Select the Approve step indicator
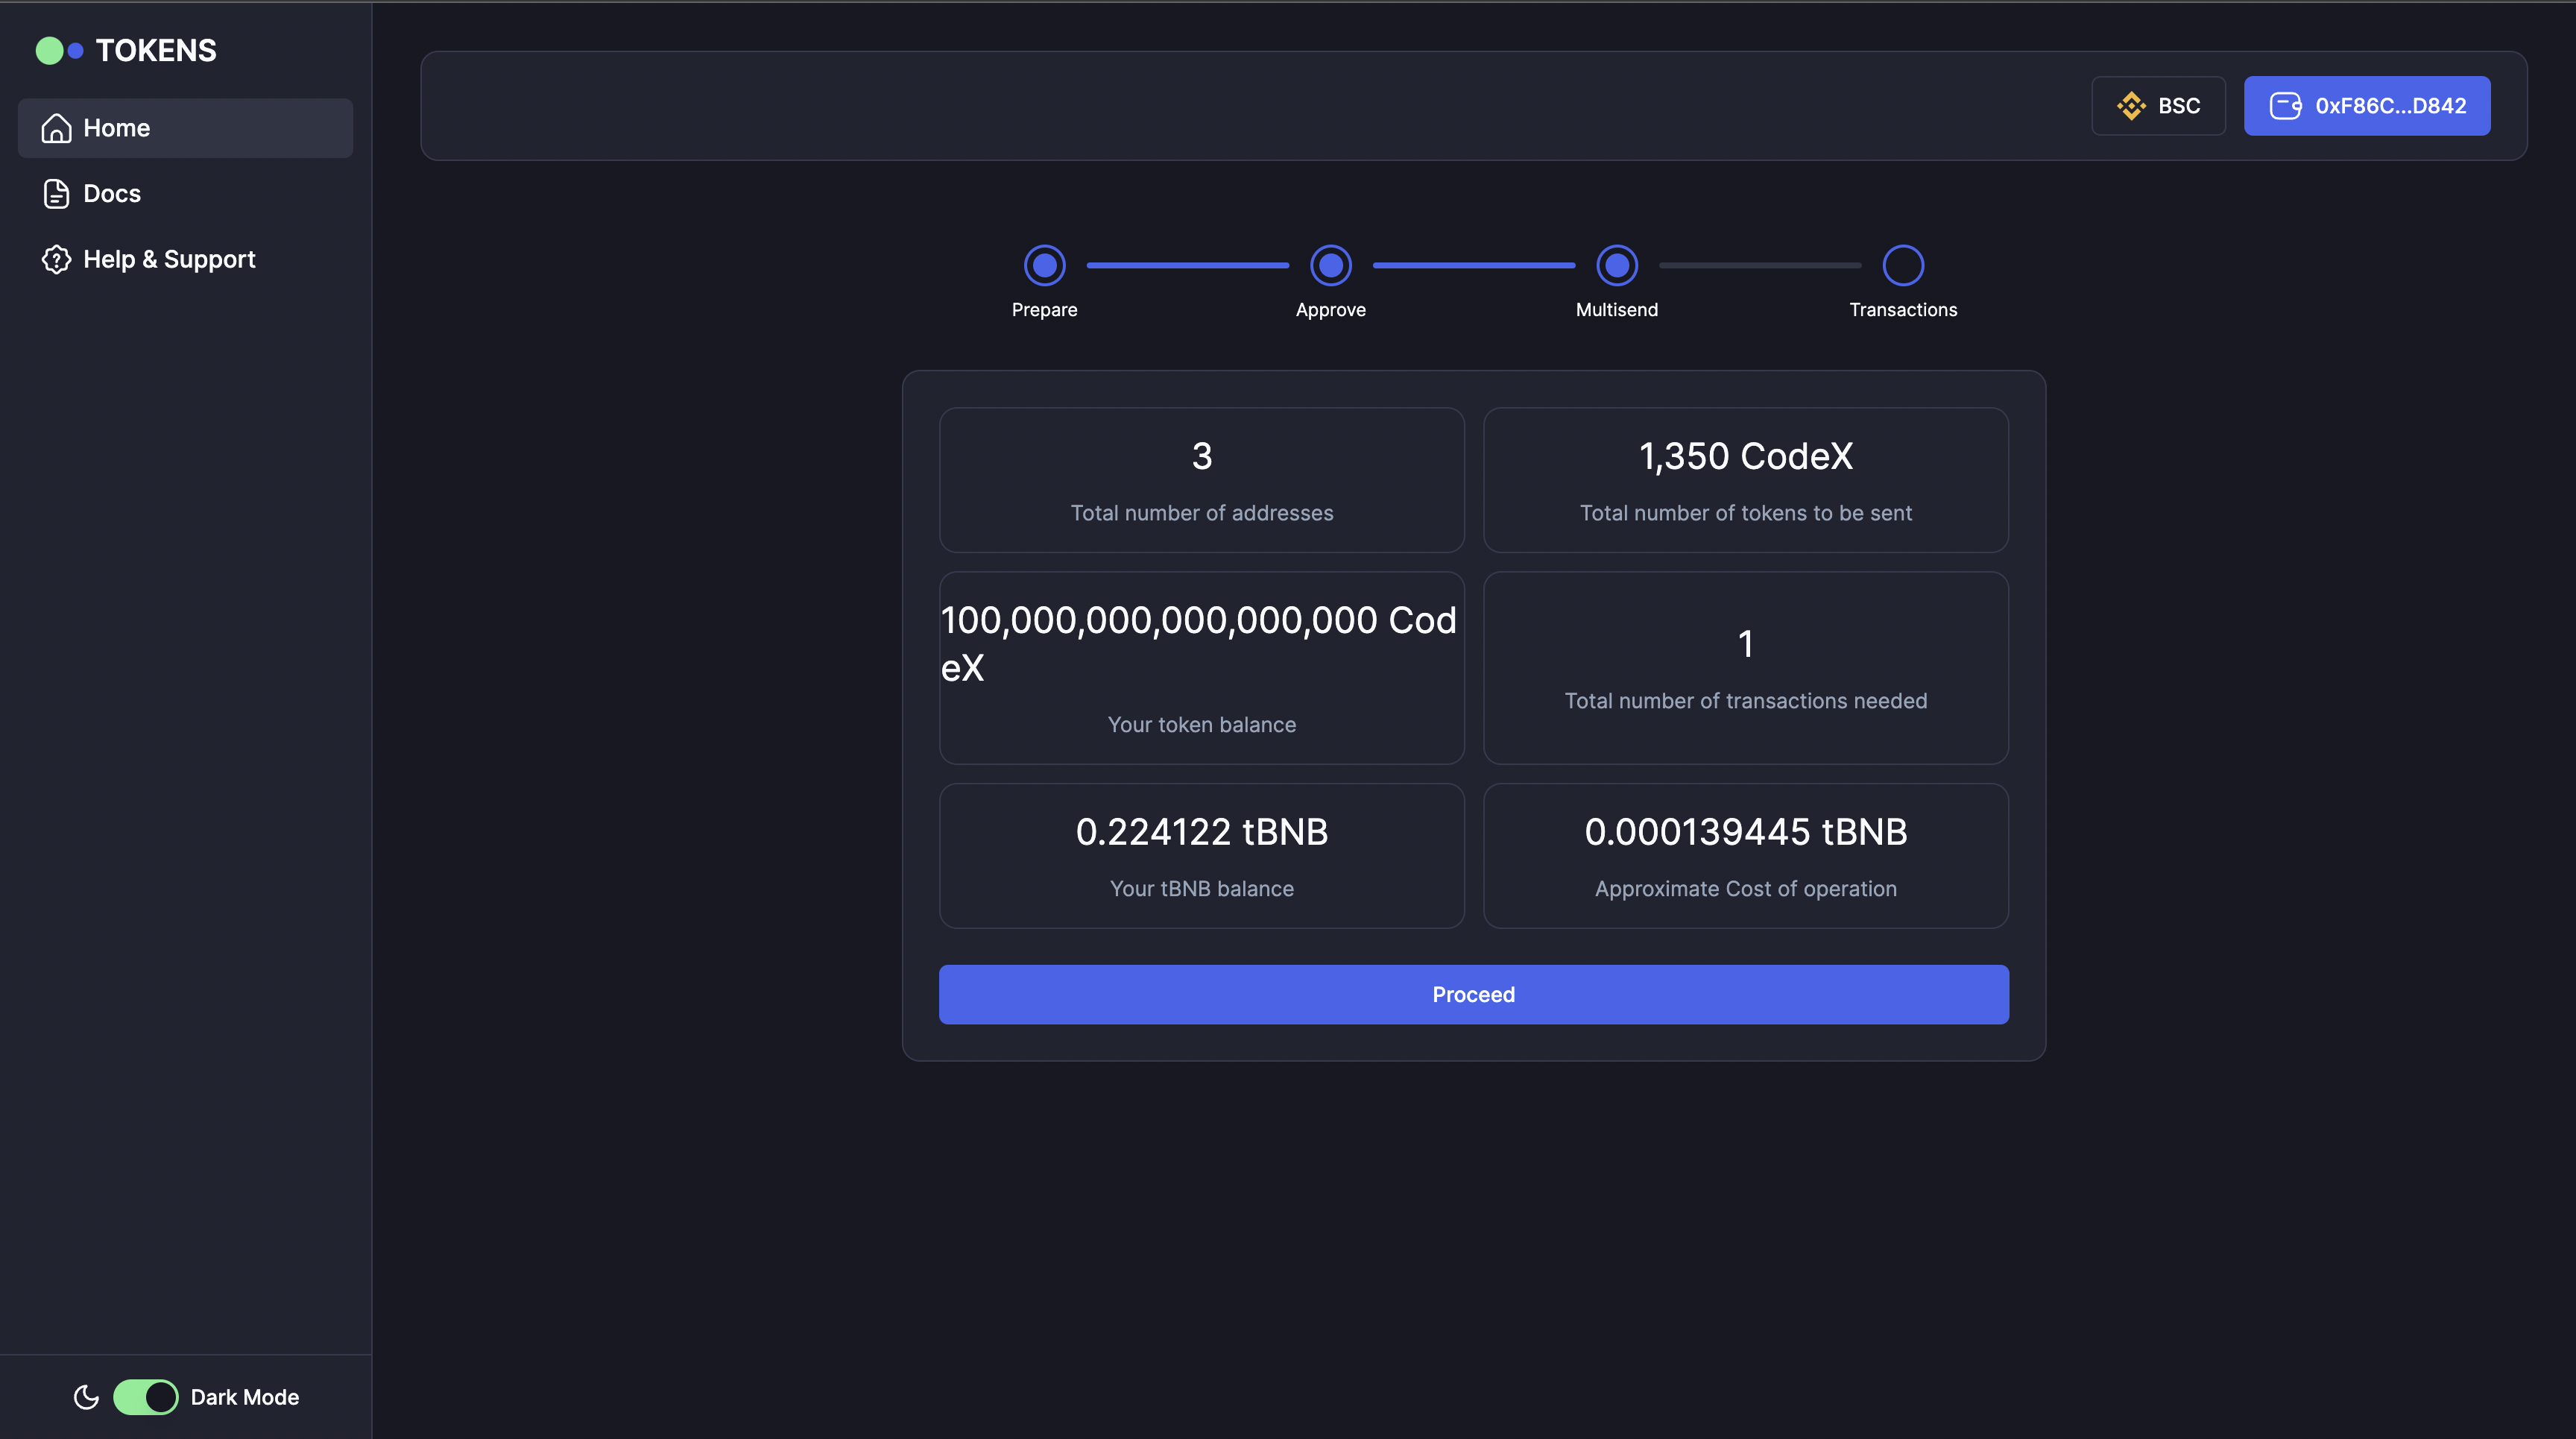The image size is (2576, 1439). 1330,264
